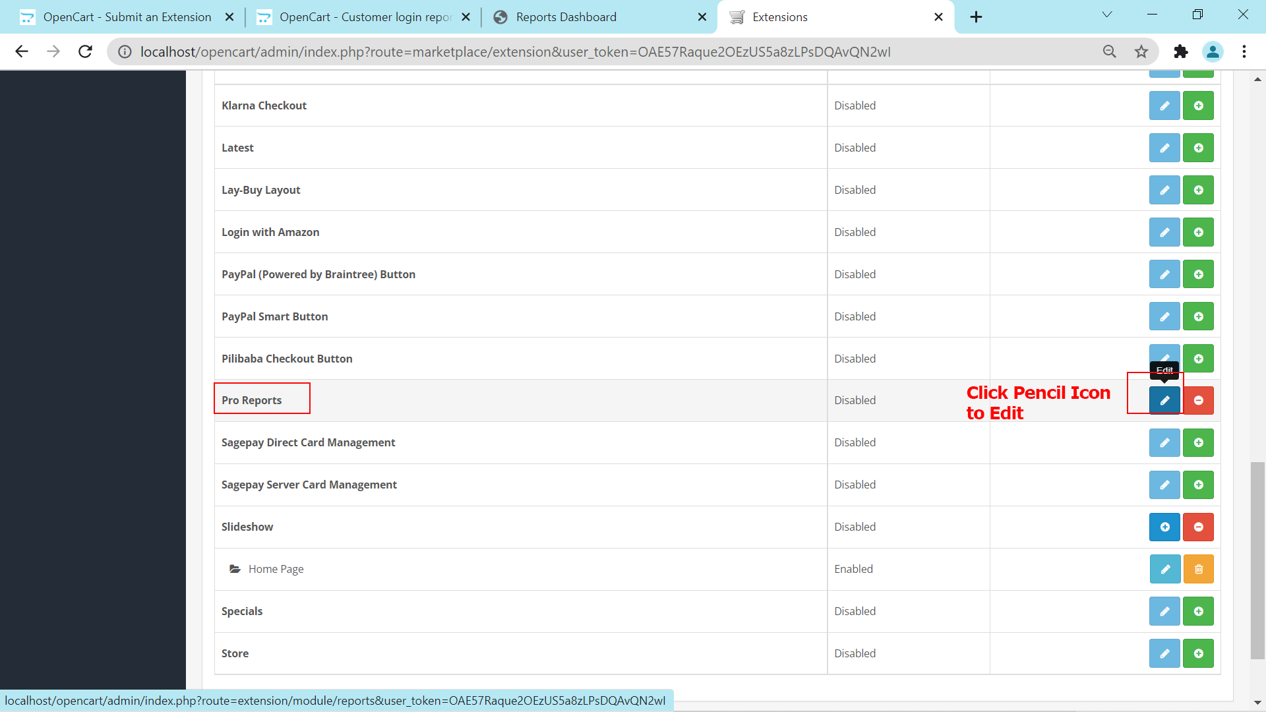The height and width of the screenshot is (712, 1266).
Task: Open Chrome three-dot menu
Action: point(1244,51)
